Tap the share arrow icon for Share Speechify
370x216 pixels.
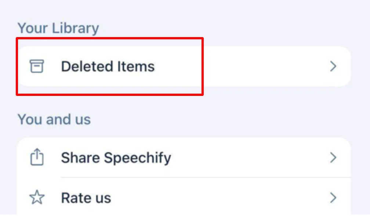coord(37,158)
